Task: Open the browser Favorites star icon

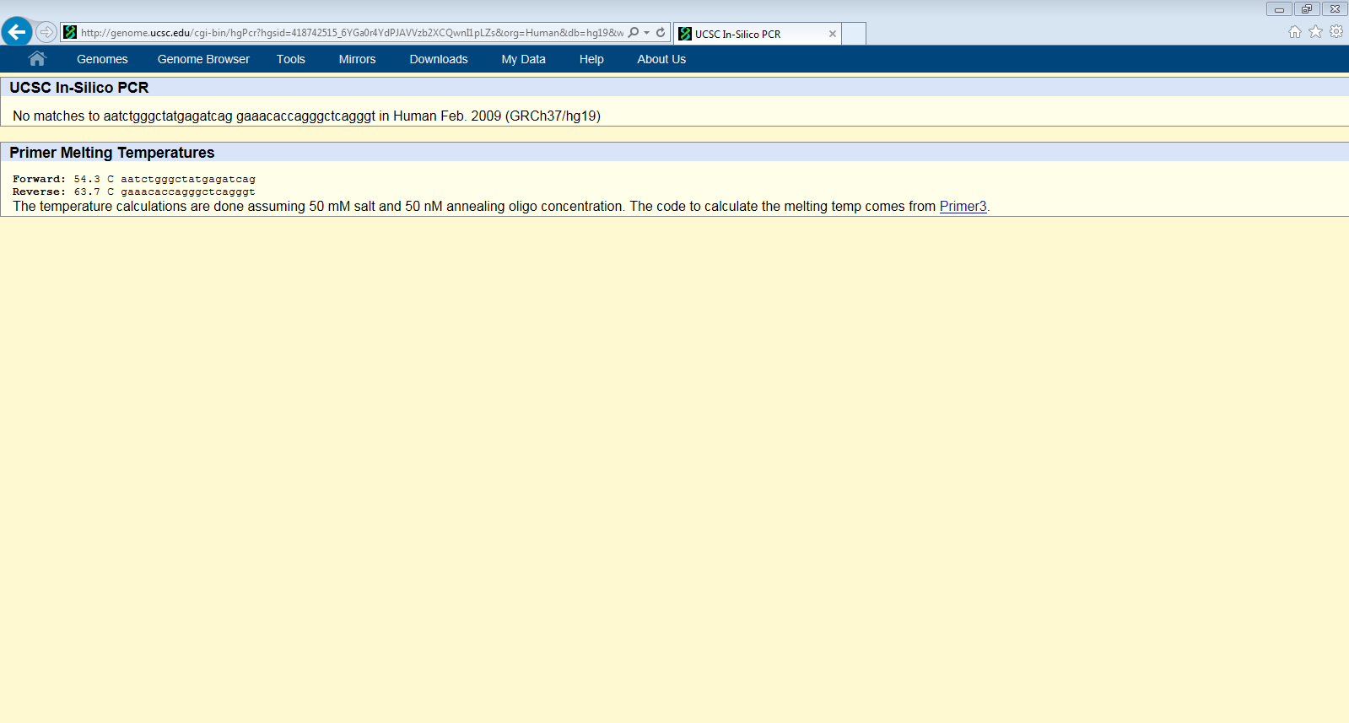Action: (1315, 32)
